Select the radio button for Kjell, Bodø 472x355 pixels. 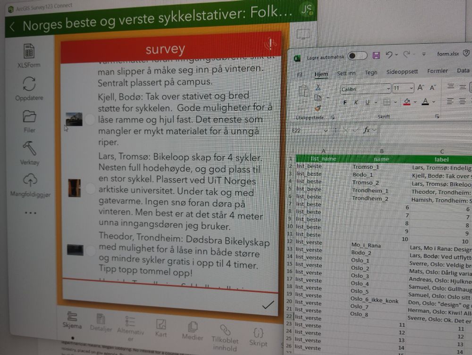tap(90, 119)
